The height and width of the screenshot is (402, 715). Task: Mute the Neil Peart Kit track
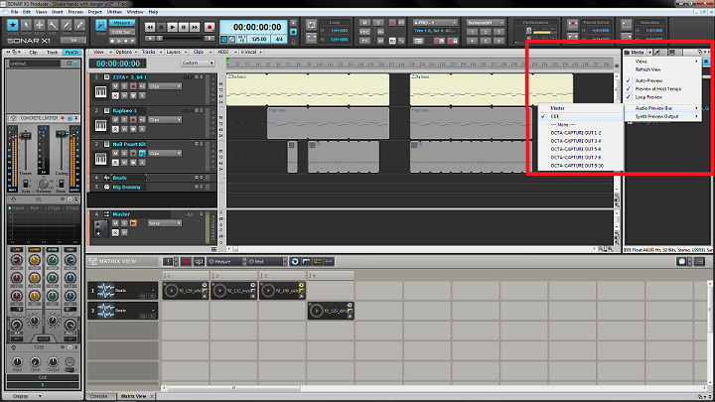click(115, 153)
